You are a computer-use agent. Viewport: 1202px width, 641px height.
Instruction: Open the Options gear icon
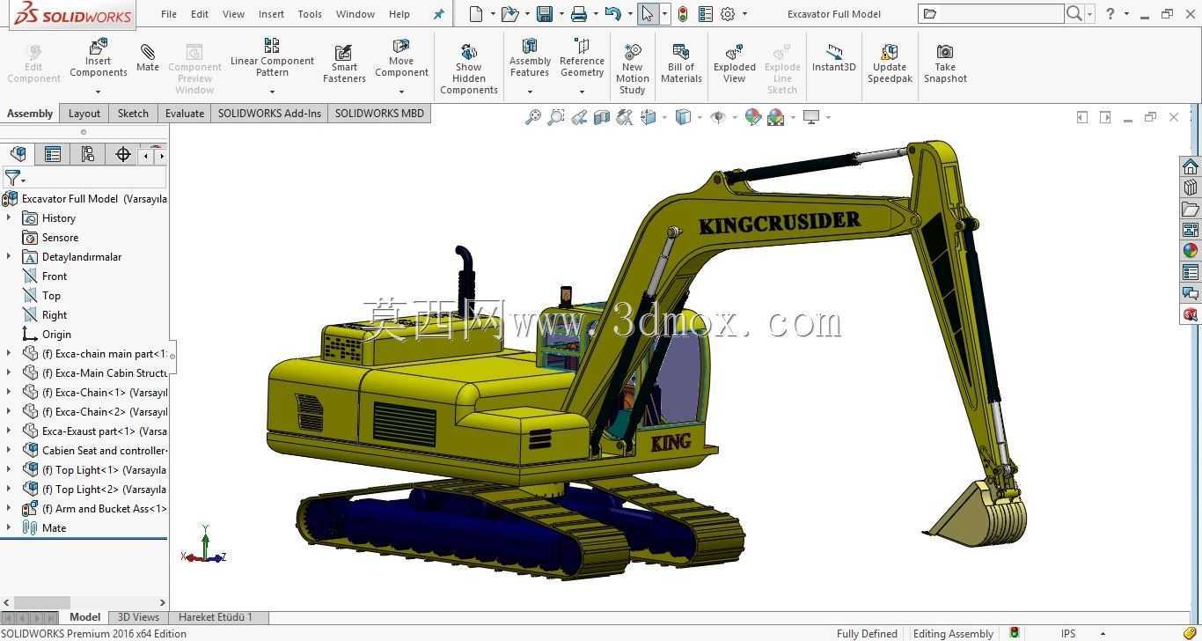728,14
